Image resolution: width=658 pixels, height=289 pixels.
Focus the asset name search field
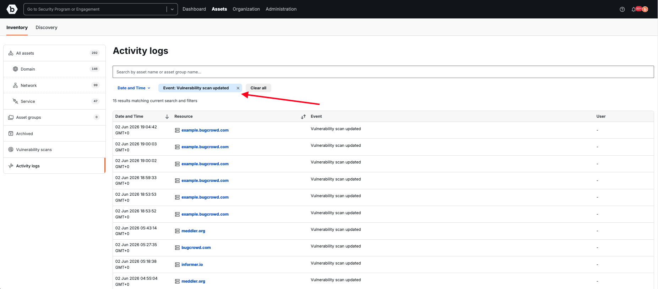[383, 72]
